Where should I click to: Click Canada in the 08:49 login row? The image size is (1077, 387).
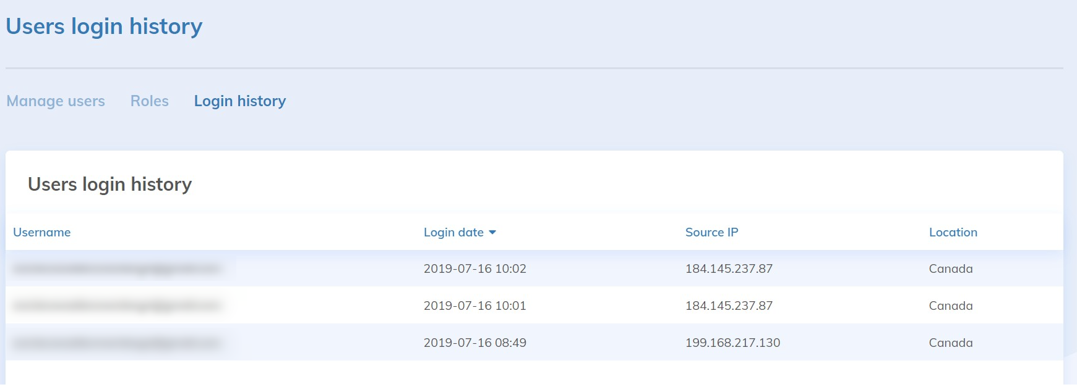[950, 343]
